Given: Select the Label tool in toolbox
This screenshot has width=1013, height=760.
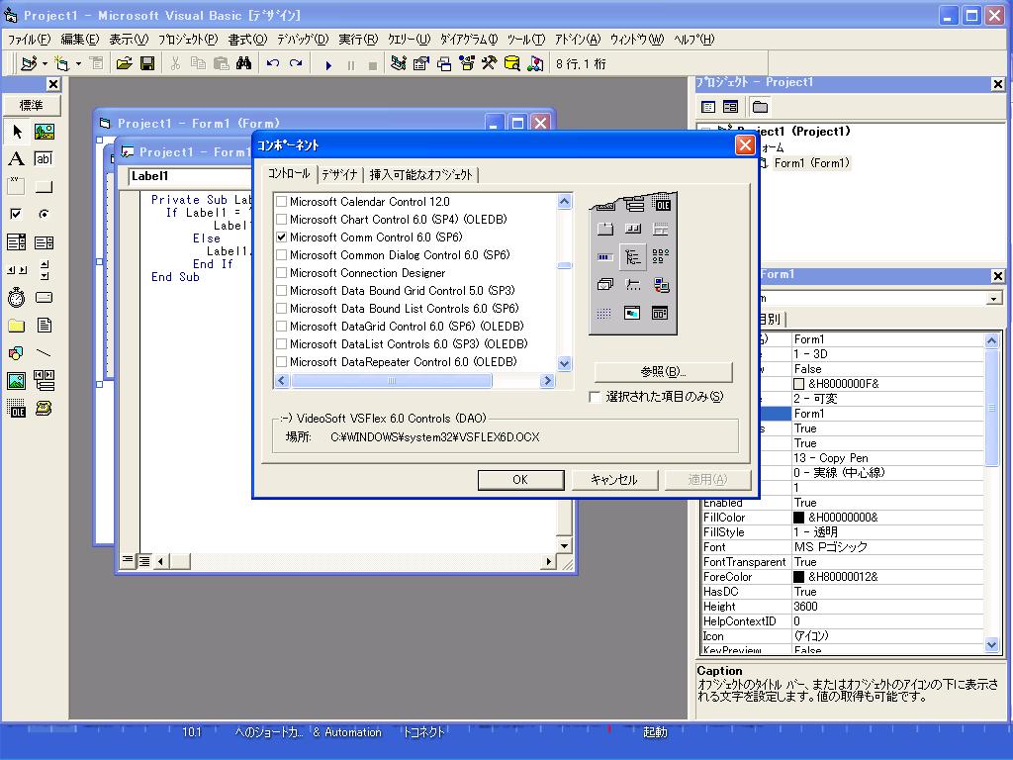Looking at the screenshot, I should click(x=17, y=159).
